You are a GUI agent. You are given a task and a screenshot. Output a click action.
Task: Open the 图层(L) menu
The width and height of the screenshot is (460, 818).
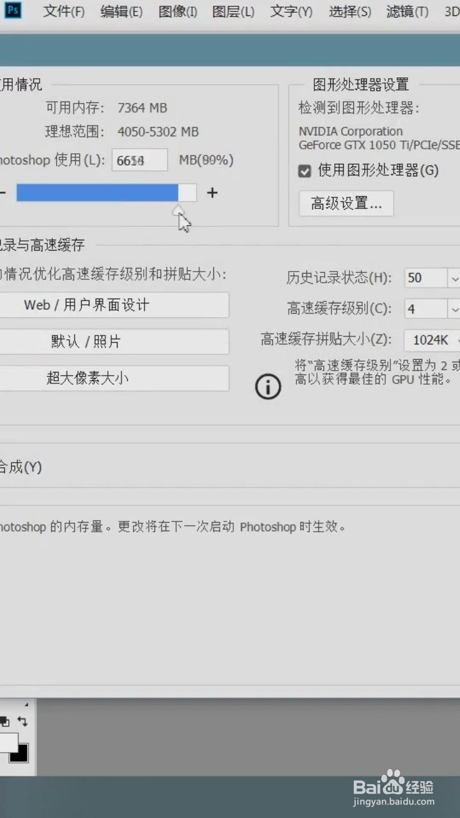pos(233,12)
